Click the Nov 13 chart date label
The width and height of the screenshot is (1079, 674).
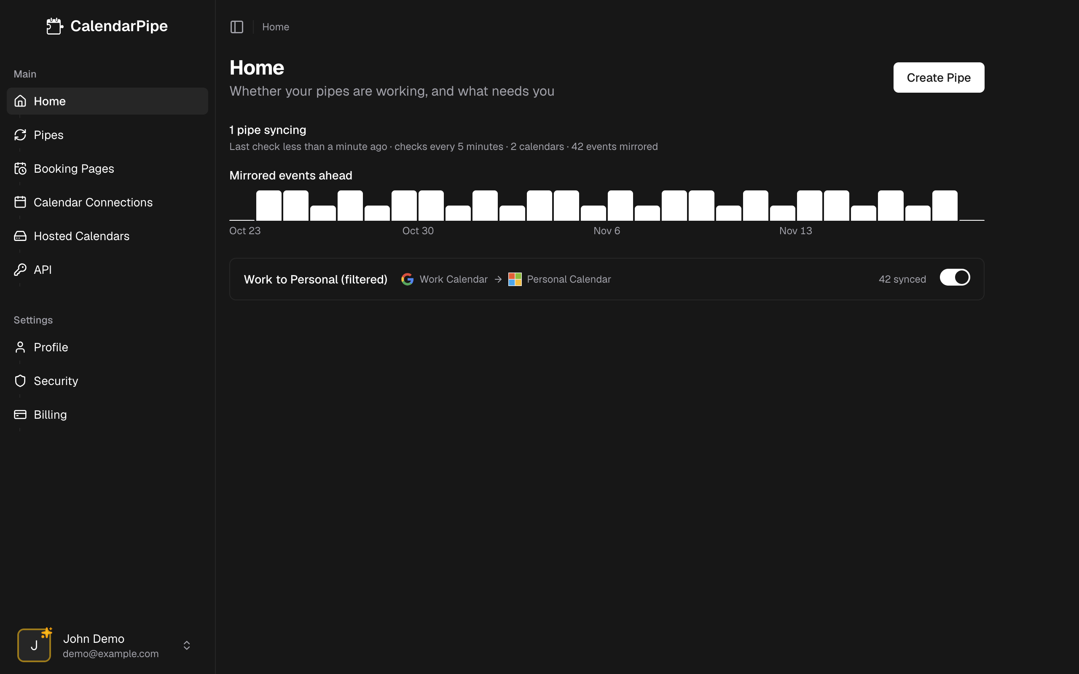tap(795, 231)
